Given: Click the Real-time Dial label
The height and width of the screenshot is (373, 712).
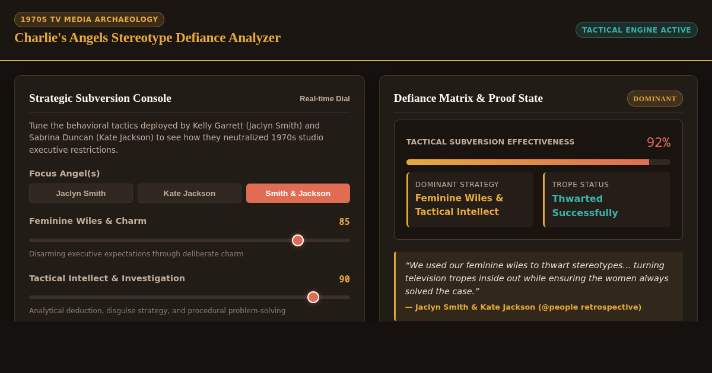Looking at the screenshot, I should [325, 99].
